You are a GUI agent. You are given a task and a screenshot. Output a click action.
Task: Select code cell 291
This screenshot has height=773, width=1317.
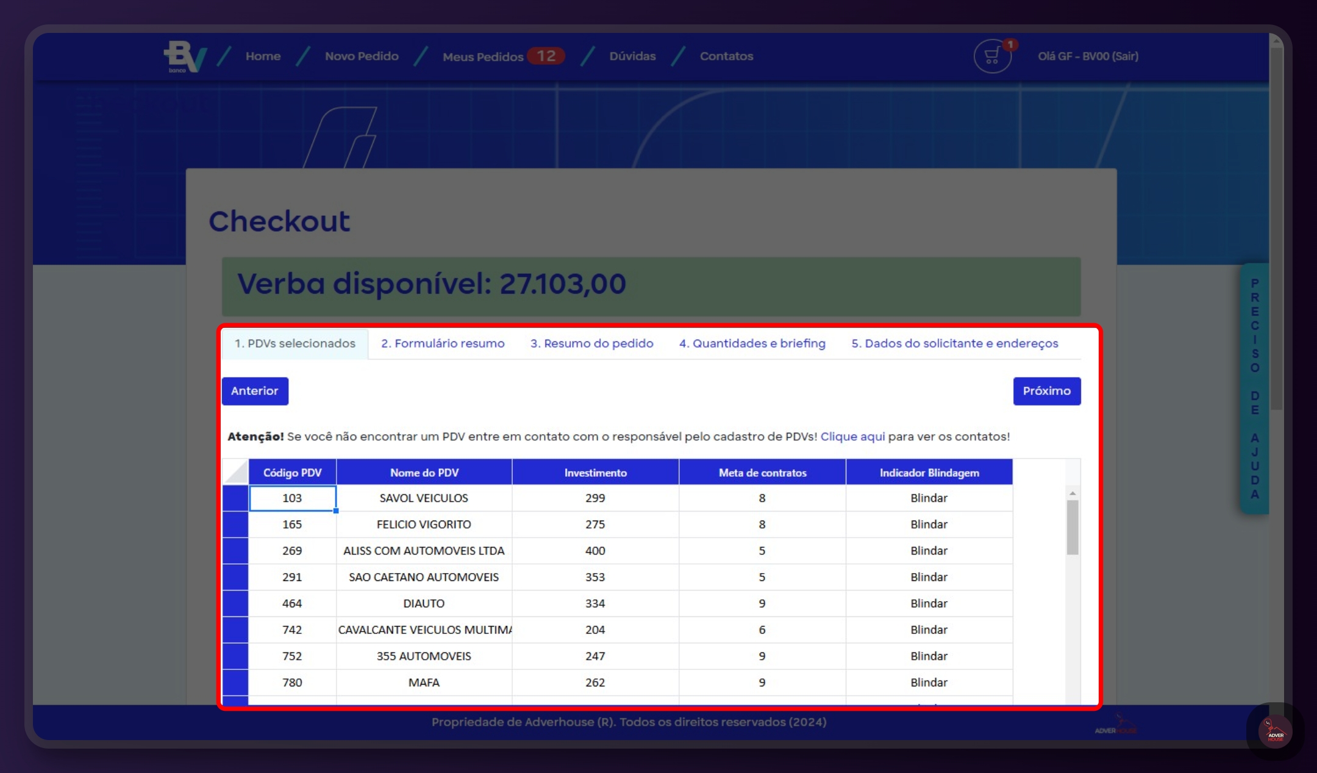click(292, 577)
